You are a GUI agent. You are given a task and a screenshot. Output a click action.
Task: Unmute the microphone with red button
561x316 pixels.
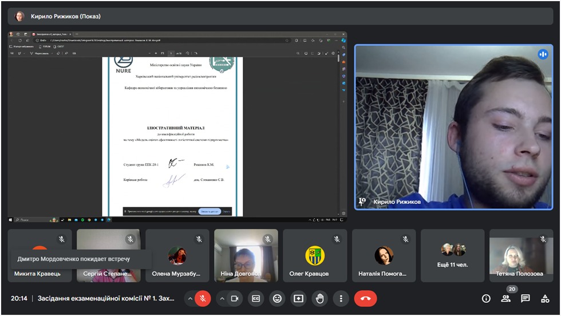[x=203, y=298]
